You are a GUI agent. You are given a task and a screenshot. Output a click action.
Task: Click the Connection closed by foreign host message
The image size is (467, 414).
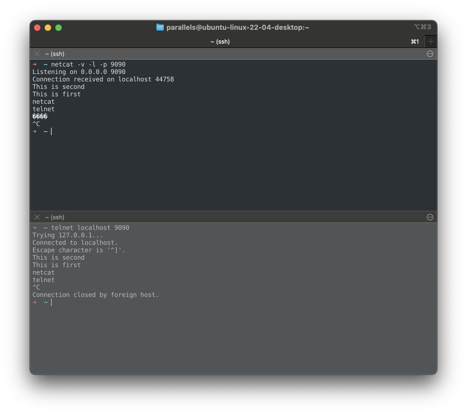(95, 295)
